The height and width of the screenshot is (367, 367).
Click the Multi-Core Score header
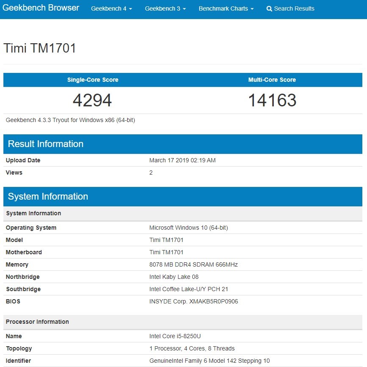(272, 80)
